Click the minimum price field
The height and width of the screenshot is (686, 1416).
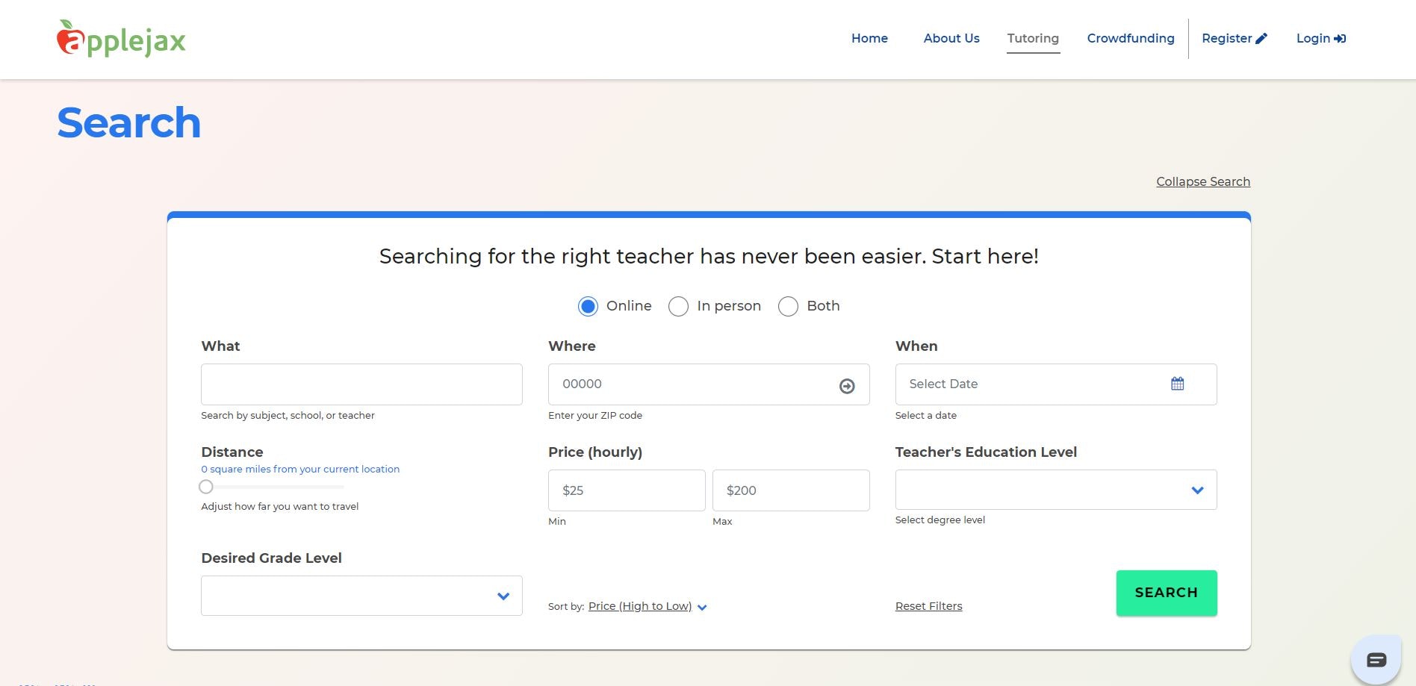627,490
